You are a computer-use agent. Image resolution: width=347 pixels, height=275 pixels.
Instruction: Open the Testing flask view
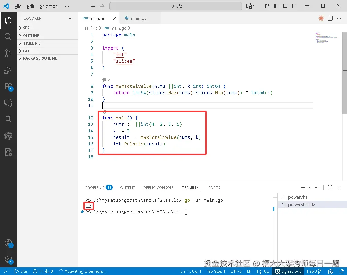[x=8, y=119]
